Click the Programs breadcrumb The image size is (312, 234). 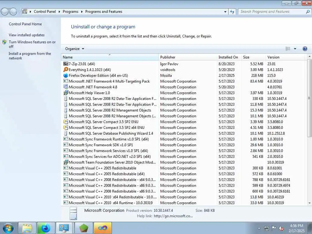(70, 12)
